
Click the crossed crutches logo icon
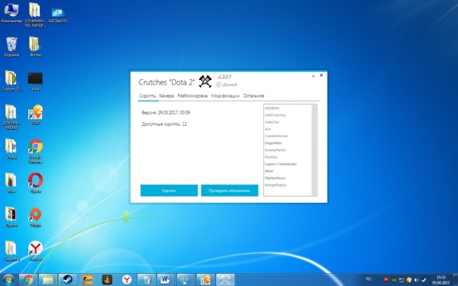(x=205, y=82)
